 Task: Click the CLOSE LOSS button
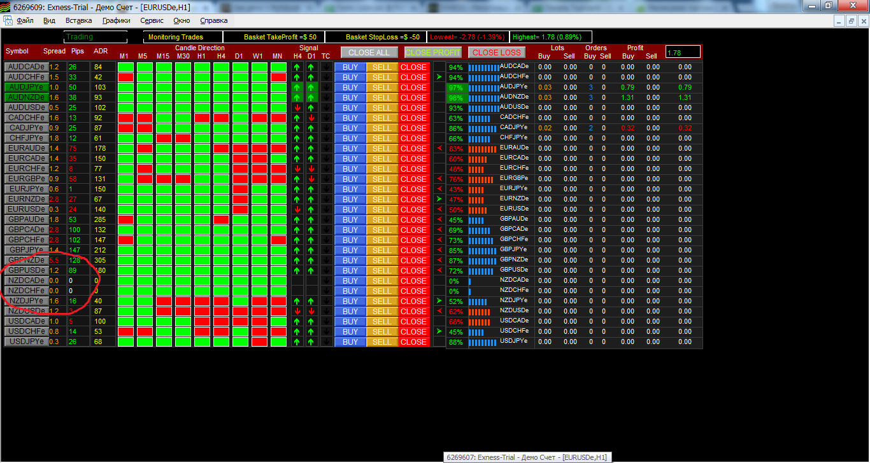coord(497,52)
